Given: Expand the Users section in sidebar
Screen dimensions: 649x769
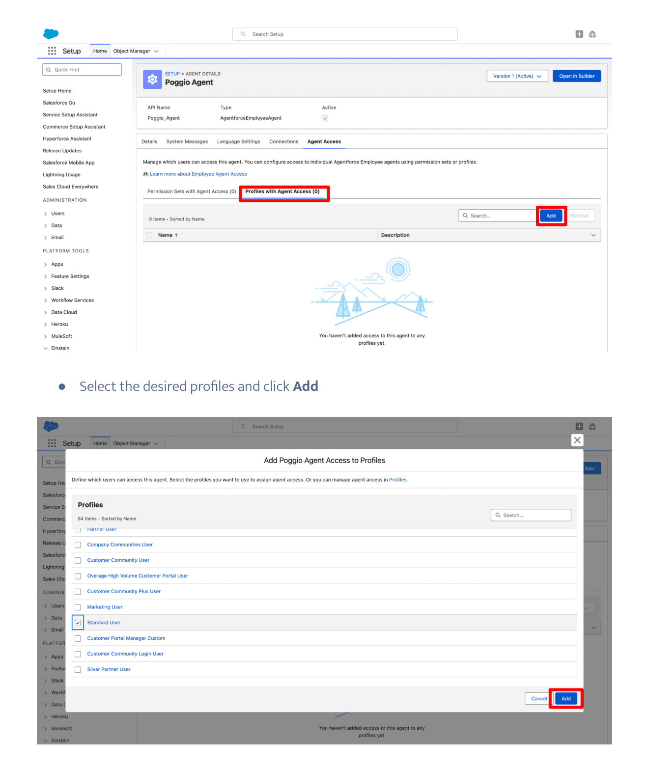Looking at the screenshot, I should coord(46,214).
